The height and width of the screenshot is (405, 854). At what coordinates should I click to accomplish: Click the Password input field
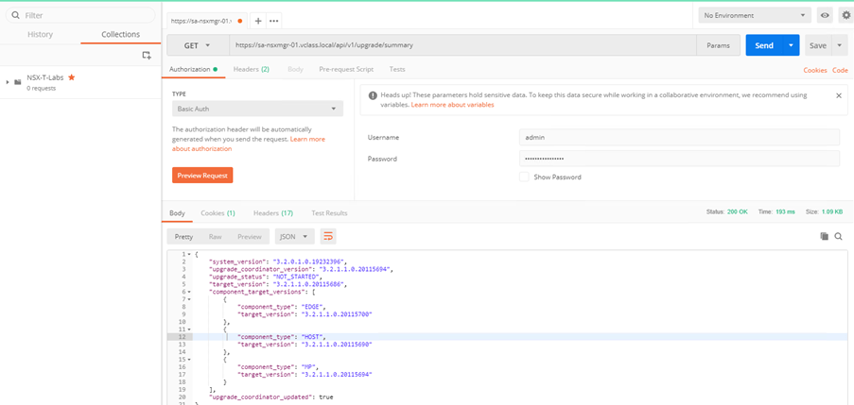(x=679, y=159)
